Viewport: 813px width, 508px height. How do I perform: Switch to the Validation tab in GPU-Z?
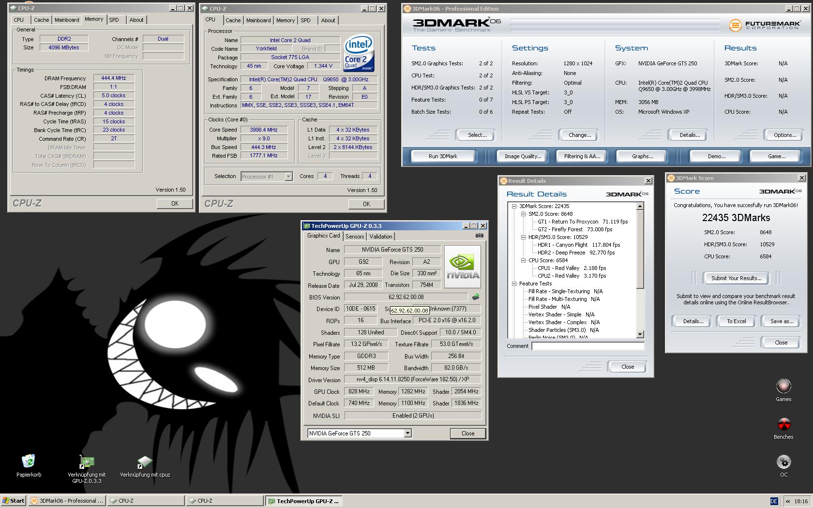(x=381, y=237)
